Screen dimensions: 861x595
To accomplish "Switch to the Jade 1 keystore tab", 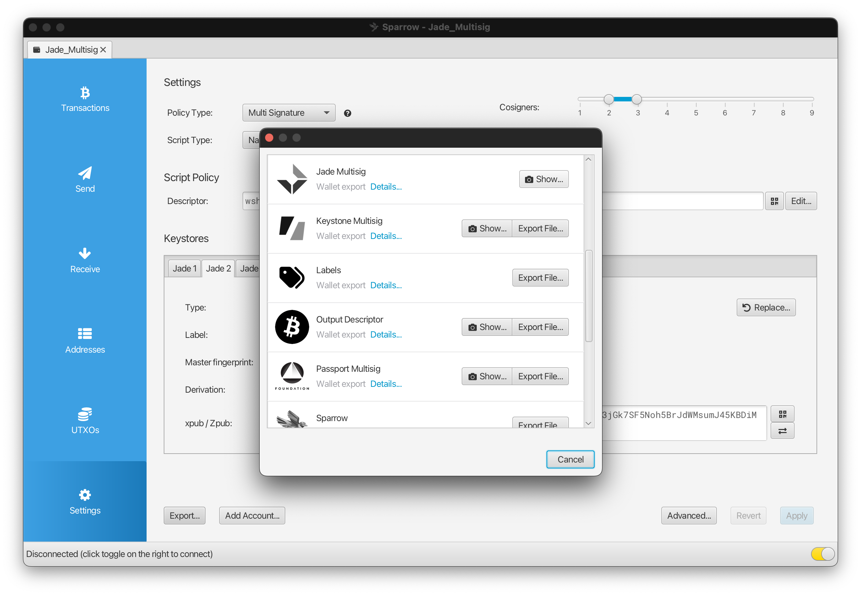I will pyautogui.click(x=184, y=268).
